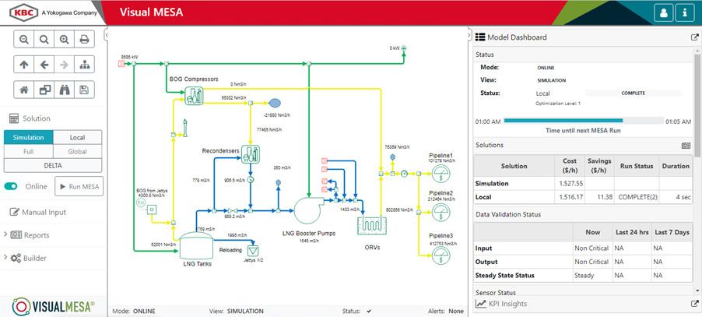Toggle the Online switch
Image resolution: width=702 pixels, height=317 pixels.
click(x=11, y=186)
